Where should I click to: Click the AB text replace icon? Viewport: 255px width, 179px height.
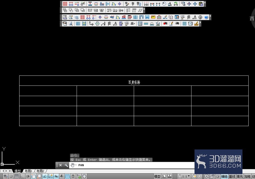click(133, 24)
